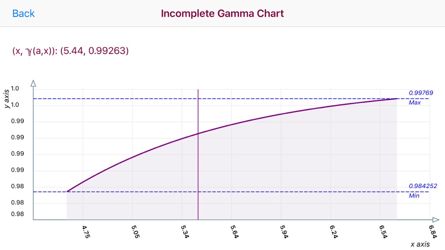Image resolution: width=445 pixels, height=250 pixels.
Task: Click x-axis tick label 5.05
Action: tap(136, 232)
